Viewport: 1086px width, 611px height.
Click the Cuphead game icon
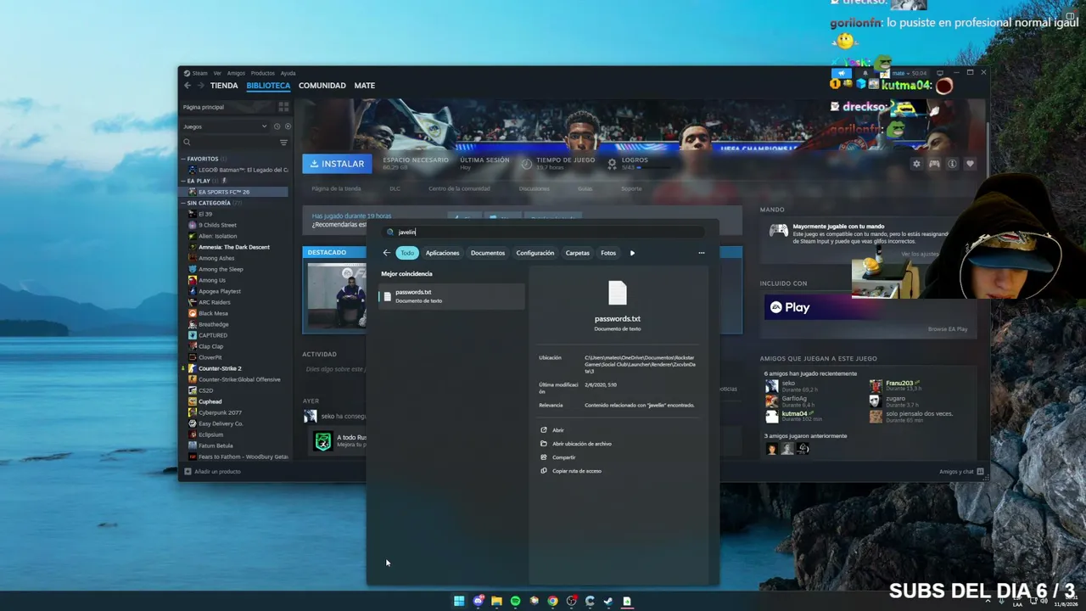pyautogui.click(x=193, y=401)
